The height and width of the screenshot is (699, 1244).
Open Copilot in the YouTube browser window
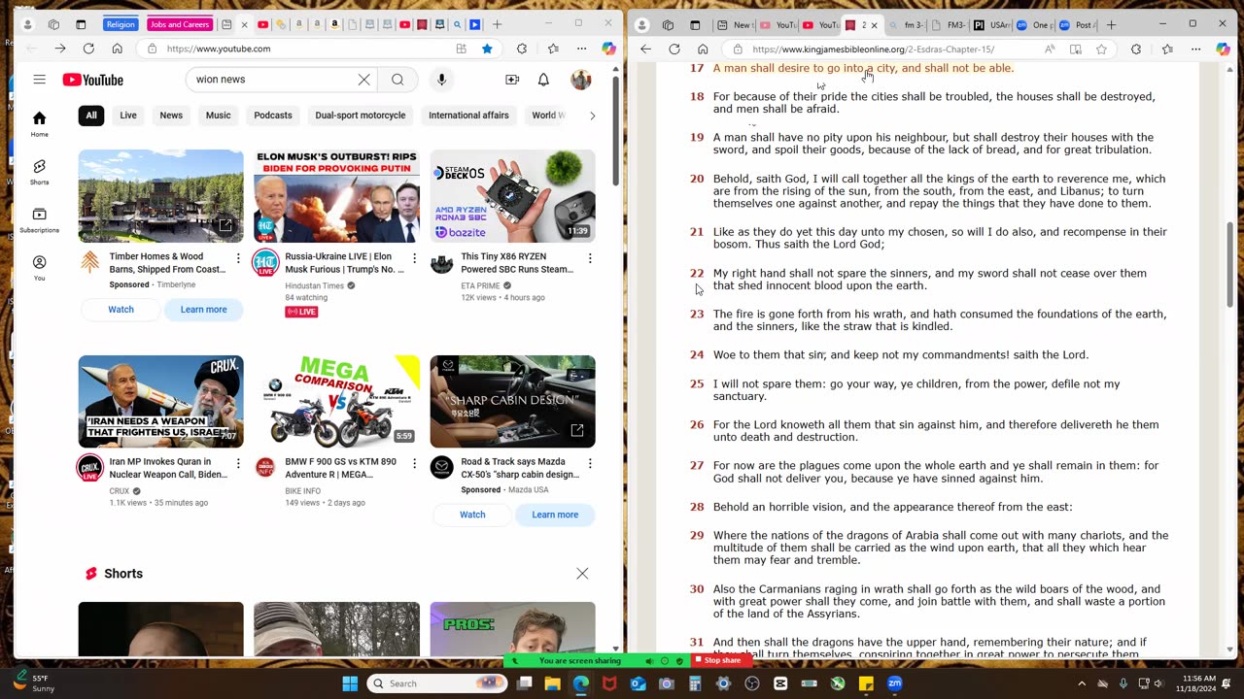coord(608,49)
